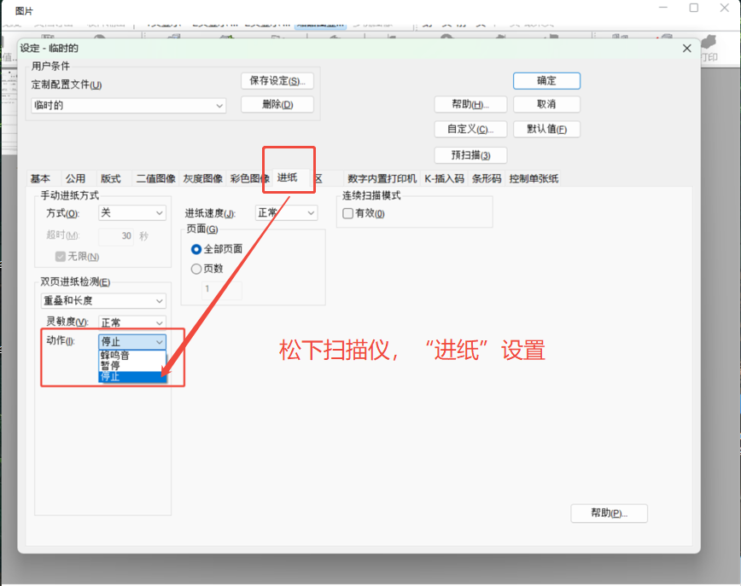The width and height of the screenshot is (741, 586).
Task: Click the 自定义(C) button
Action: click(470, 129)
